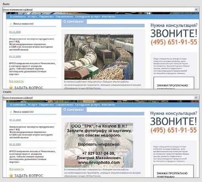Open 03.12.2009 news date link in 'Стало' screenshot
Screen dimensions: 202x182
[x=15, y=145]
